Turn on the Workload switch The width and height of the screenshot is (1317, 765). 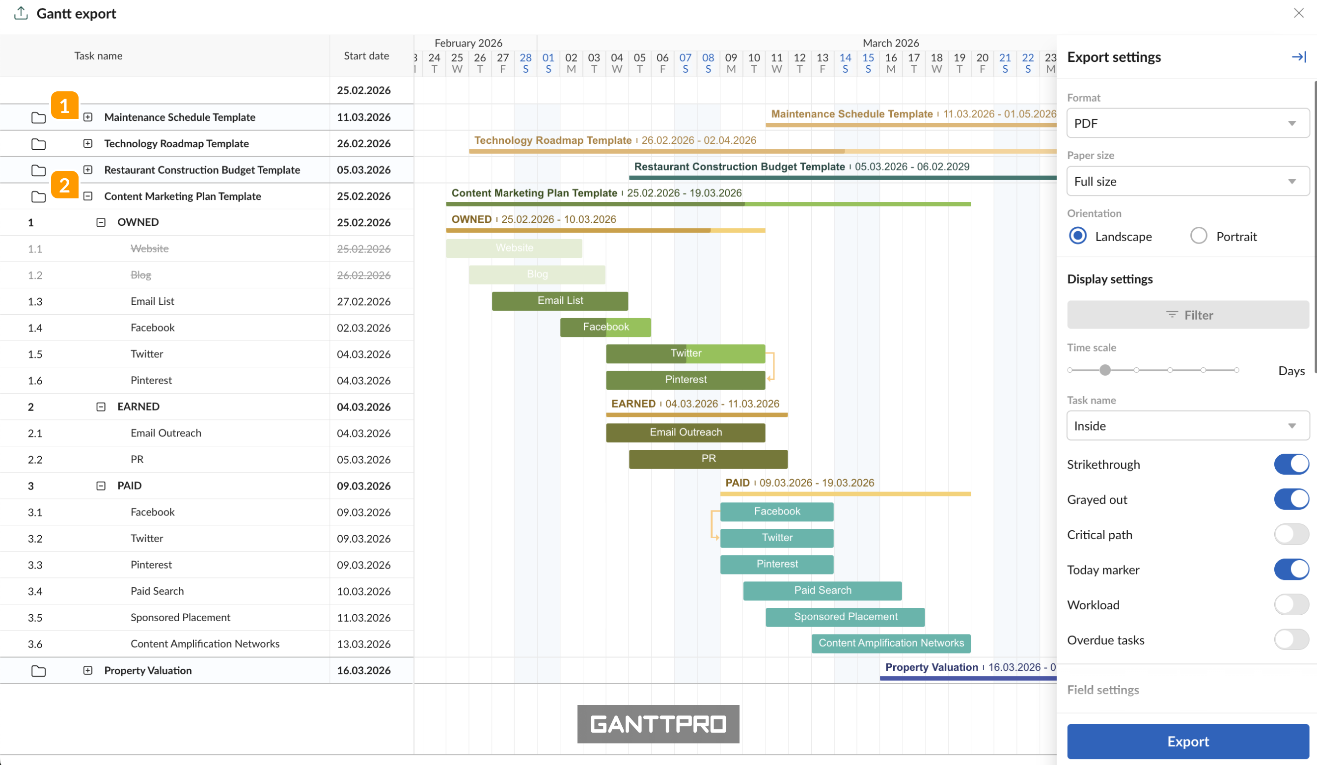pyautogui.click(x=1291, y=604)
